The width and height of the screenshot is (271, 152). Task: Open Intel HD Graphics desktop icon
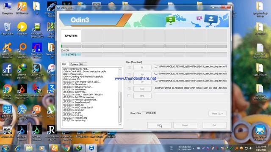7,112
